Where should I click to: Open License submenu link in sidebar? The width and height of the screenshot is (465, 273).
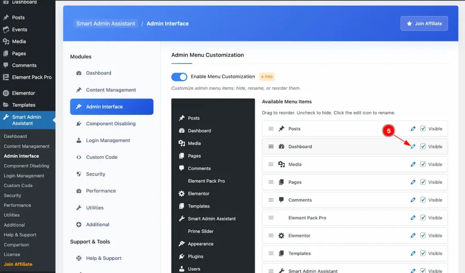[12, 254]
